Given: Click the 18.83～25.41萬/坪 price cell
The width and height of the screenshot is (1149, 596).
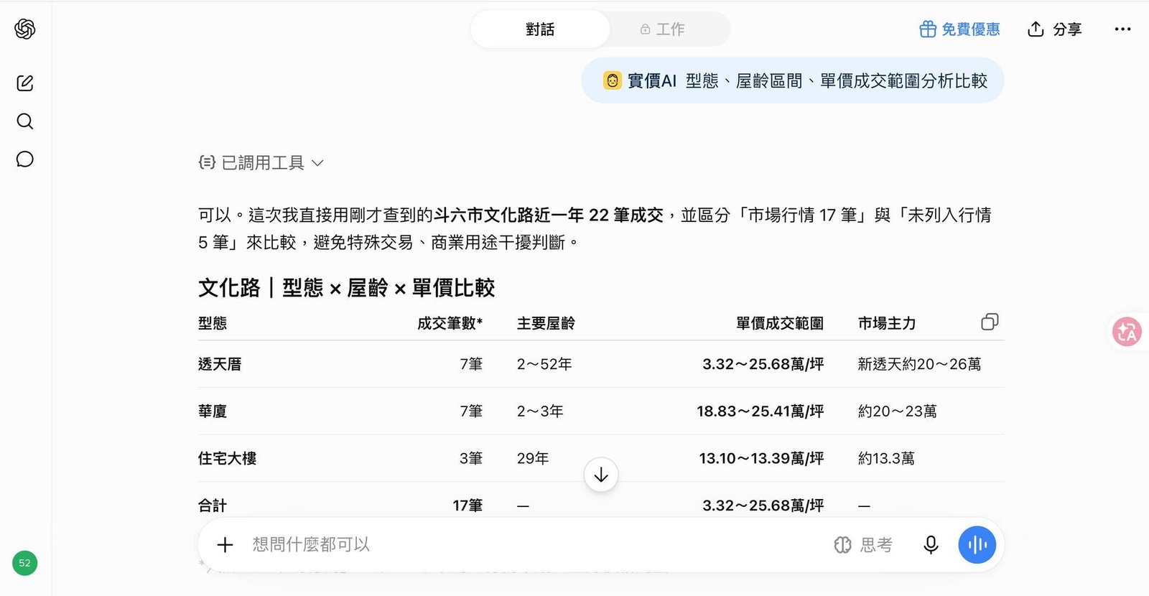Looking at the screenshot, I should click(760, 411).
